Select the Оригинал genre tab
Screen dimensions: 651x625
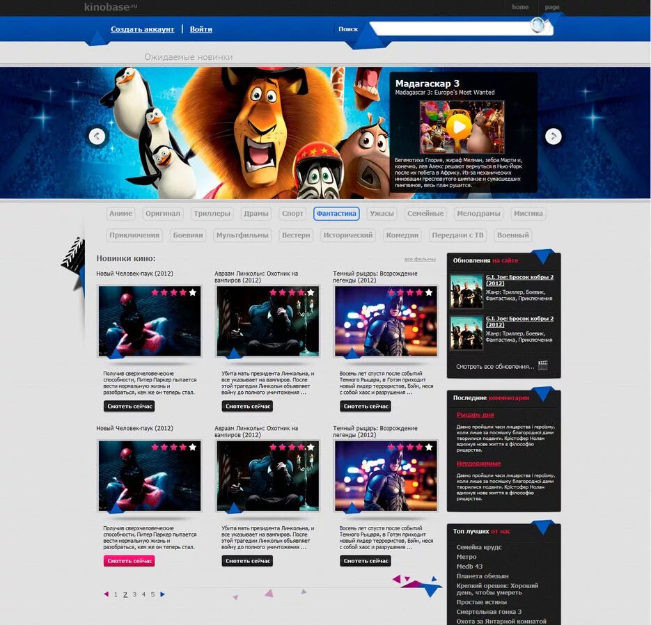163,213
